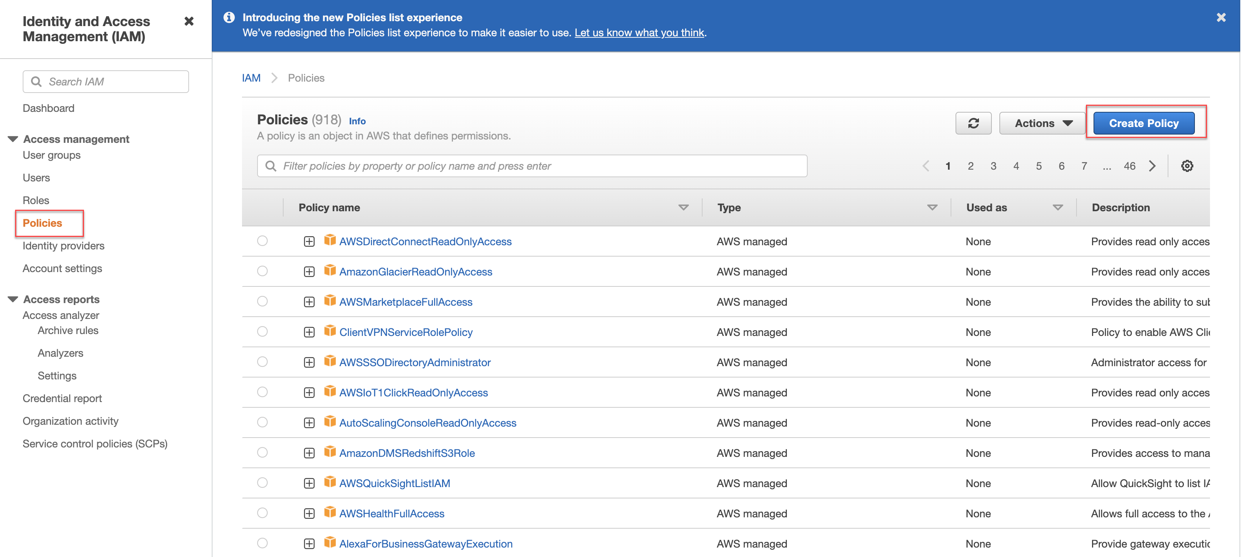
Task: Click the policy icon for ClientVPNServiceRolePolicy
Action: coord(329,331)
